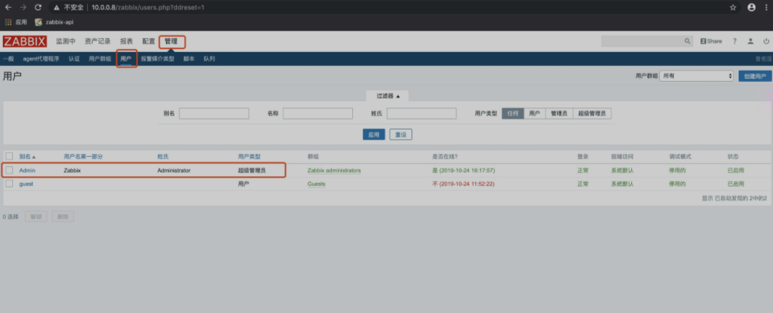Open the Chrome profile avatar icon
This screenshot has width=773, height=313.
751,7
